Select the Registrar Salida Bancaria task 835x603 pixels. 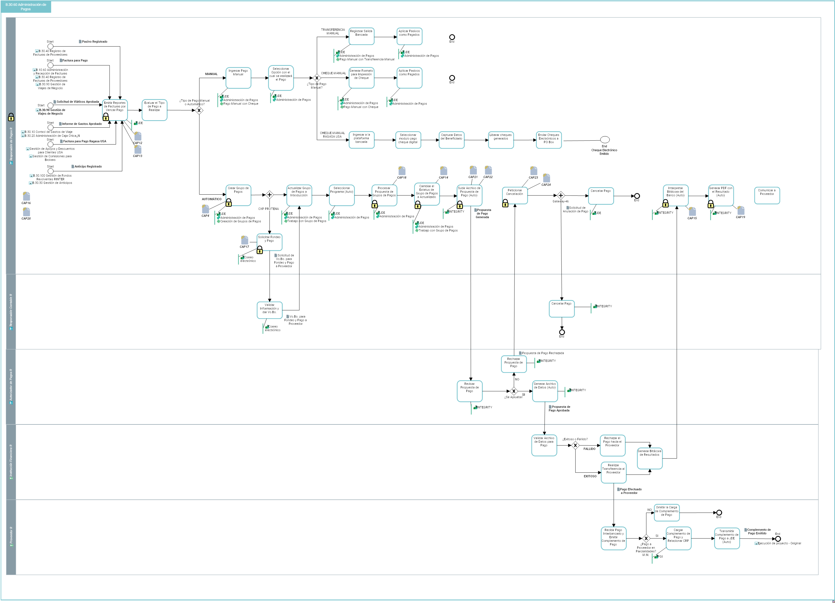(361, 37)
